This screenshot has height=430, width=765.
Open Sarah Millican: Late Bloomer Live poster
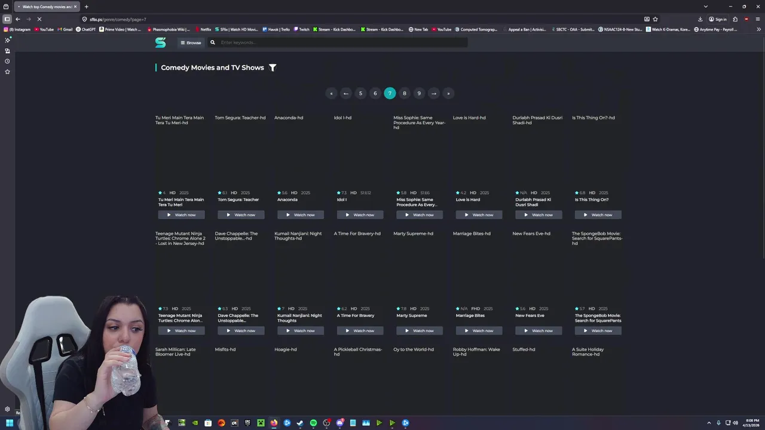[x=181, y=382]
